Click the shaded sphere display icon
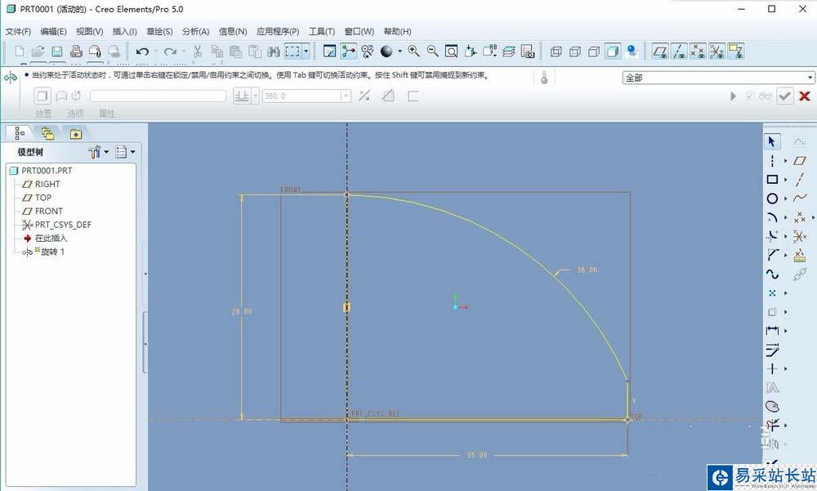 pyautogui.click(x=386, y=51)
